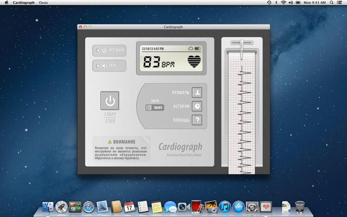Screen dimensions: 347x217
Task: Click the Mon 9:41 AM clock
Action: [314, 3]
